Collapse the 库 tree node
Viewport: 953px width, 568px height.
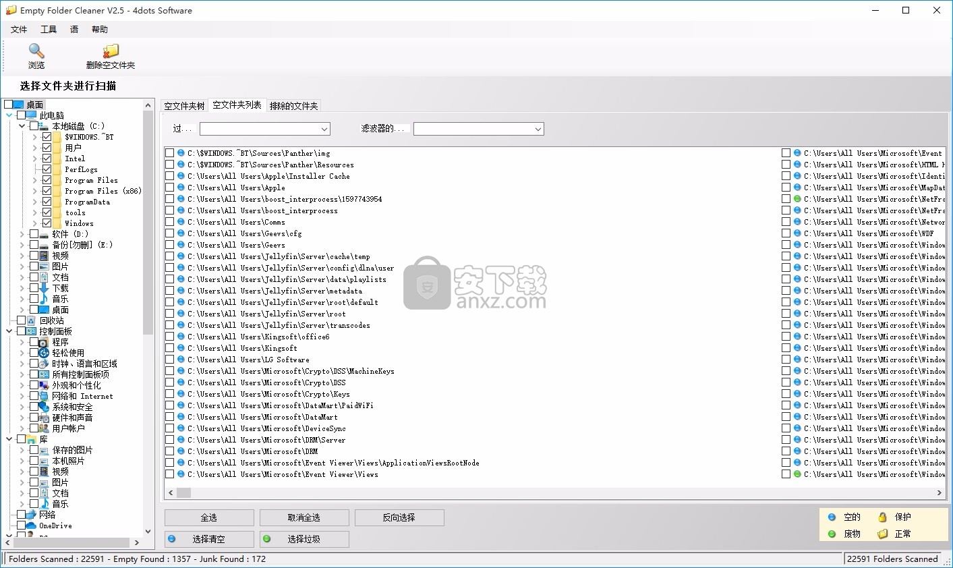pyautogui.click(x=9, y=439)
